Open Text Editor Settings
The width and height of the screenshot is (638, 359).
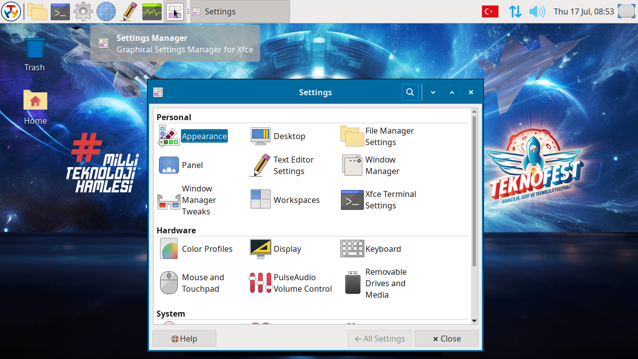coord(282,165)
